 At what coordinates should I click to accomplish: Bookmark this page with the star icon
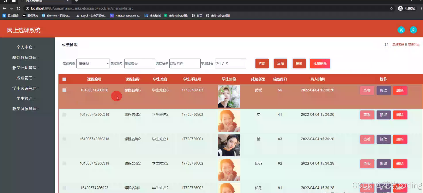391,8
